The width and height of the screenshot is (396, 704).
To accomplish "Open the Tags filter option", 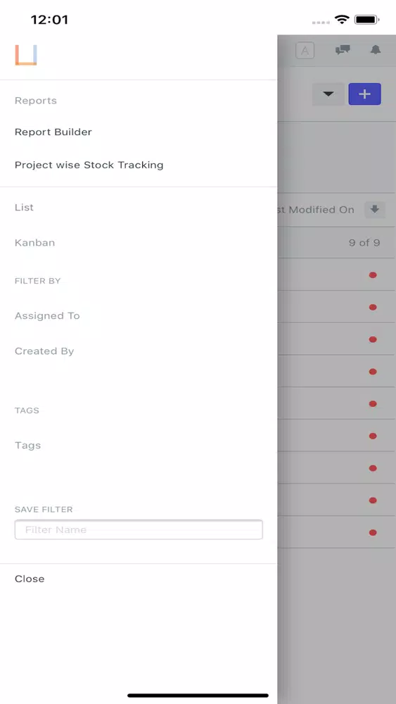I will coord(28,446).
